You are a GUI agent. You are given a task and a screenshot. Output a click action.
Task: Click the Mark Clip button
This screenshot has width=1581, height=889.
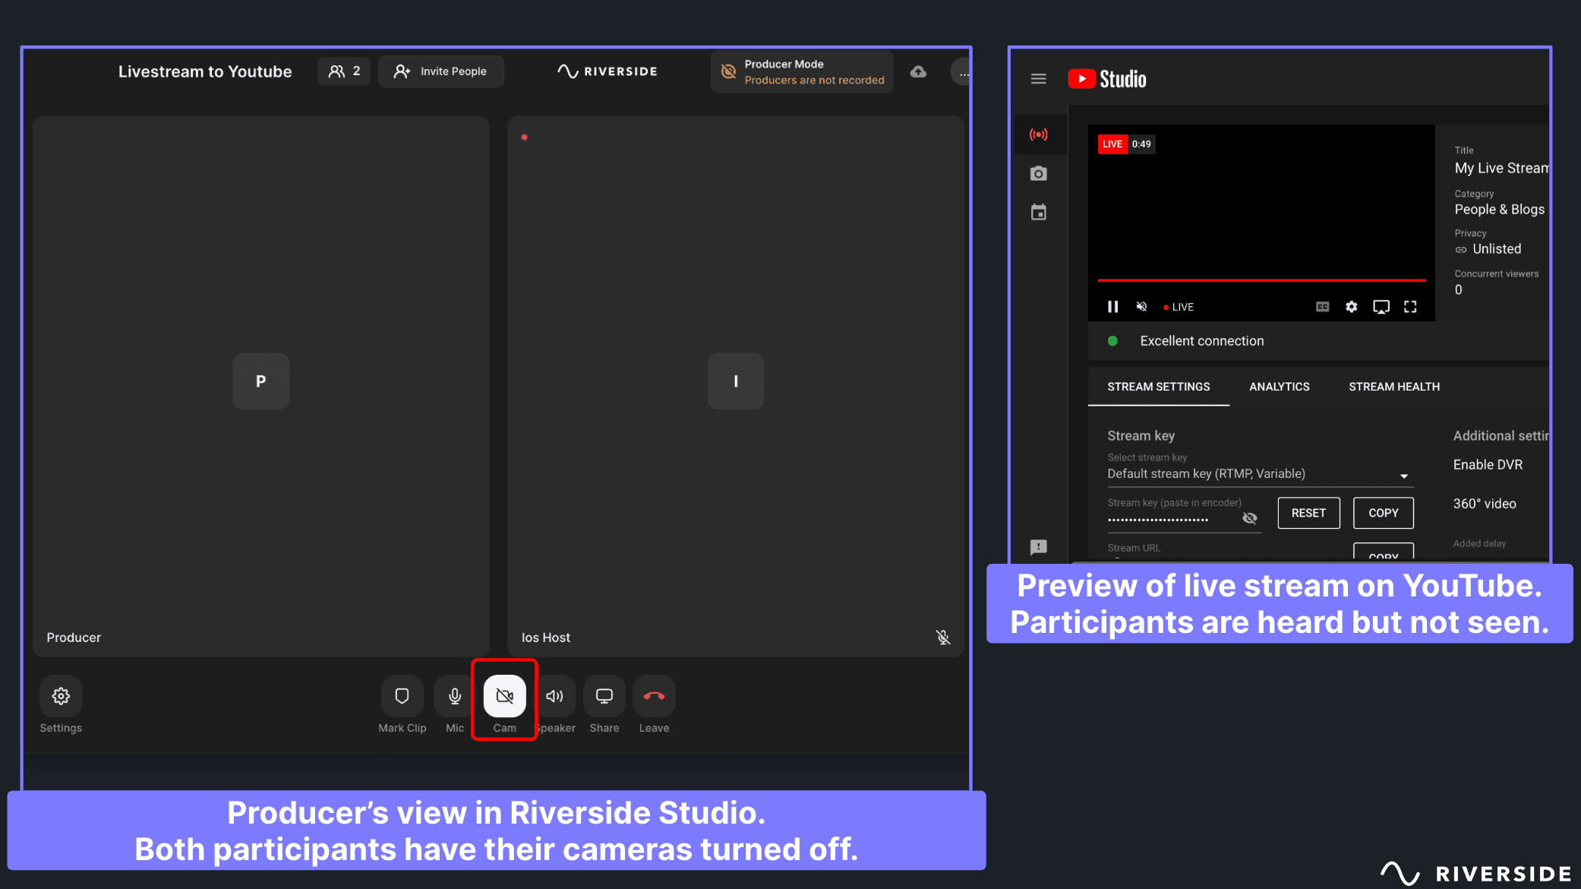(402, 696)
